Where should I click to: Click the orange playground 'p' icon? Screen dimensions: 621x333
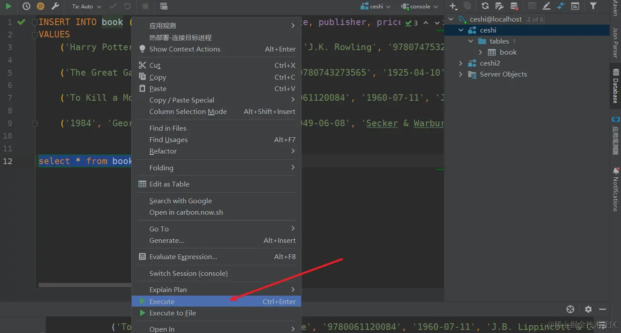click(x=41, y=6)
